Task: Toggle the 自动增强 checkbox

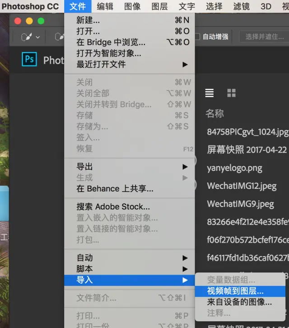Action: [x=197, y=37]
